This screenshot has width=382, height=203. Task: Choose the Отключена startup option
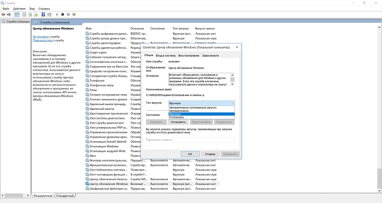(x=202, y=117)
